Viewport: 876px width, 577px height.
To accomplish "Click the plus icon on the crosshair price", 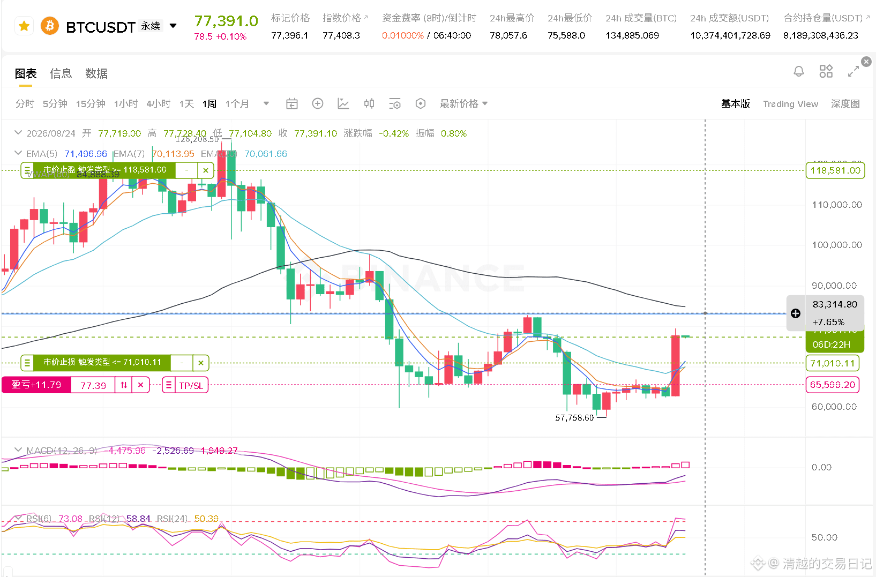I will point(796,313).
